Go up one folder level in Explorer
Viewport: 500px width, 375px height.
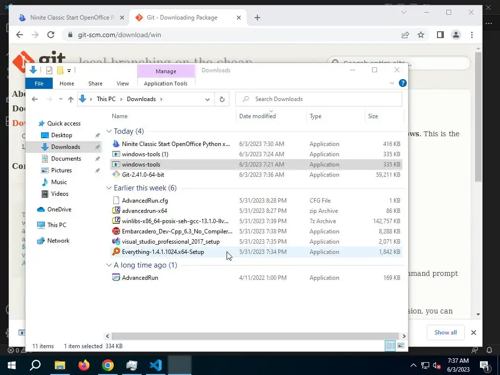click(x=71, y=99)
